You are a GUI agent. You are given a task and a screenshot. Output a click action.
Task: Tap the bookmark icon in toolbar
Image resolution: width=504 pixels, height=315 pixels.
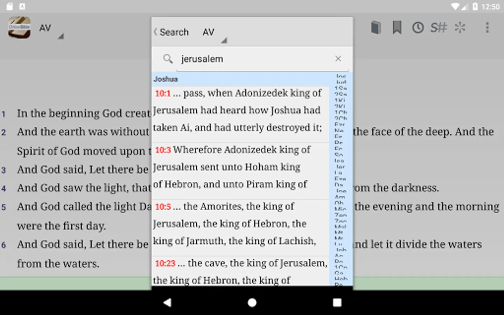397,27
